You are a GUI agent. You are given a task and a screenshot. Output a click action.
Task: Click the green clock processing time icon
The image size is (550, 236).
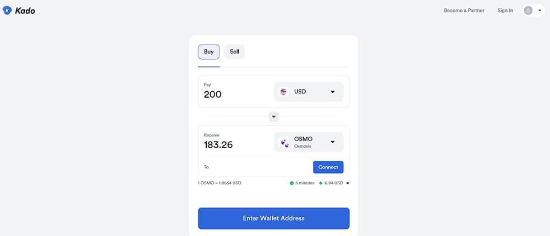pos(291,183)
